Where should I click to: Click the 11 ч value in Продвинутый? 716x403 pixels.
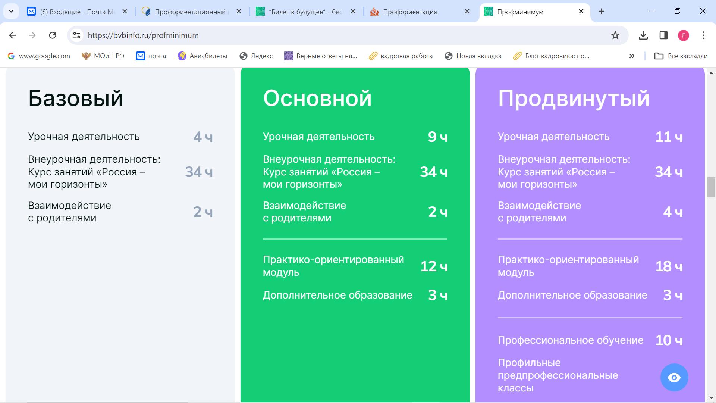(x=669, y=137)
